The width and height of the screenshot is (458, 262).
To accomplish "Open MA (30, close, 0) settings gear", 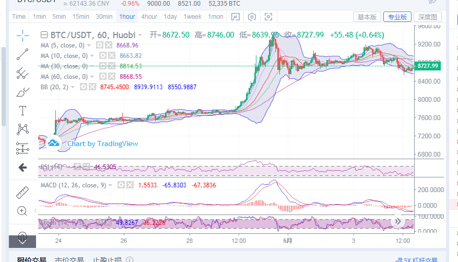I will (103, 66).
